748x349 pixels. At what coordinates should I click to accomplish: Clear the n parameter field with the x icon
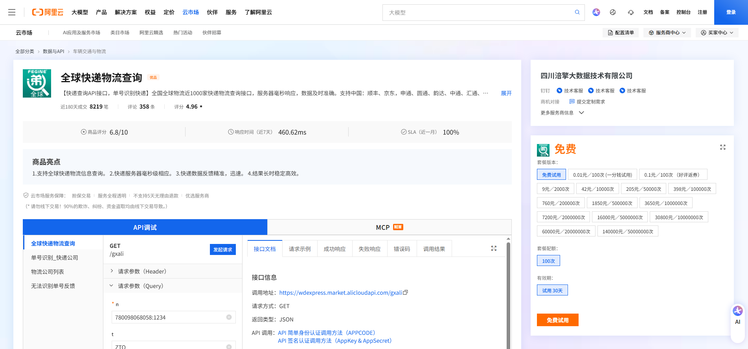click(x=229, y=317)
